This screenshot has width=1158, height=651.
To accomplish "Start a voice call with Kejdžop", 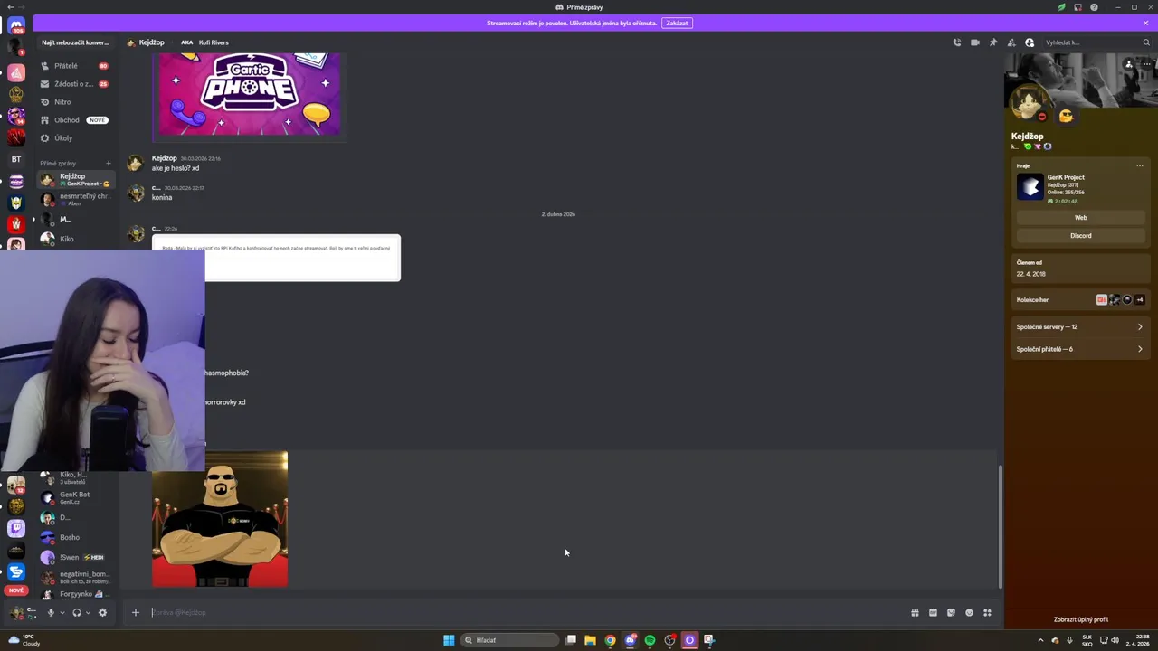I will pyautogui.click(x=957, y=42).
